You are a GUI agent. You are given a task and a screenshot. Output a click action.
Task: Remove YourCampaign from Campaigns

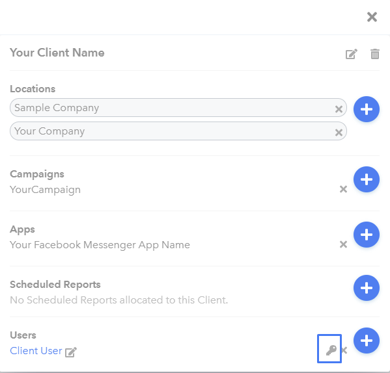[343, 189]
